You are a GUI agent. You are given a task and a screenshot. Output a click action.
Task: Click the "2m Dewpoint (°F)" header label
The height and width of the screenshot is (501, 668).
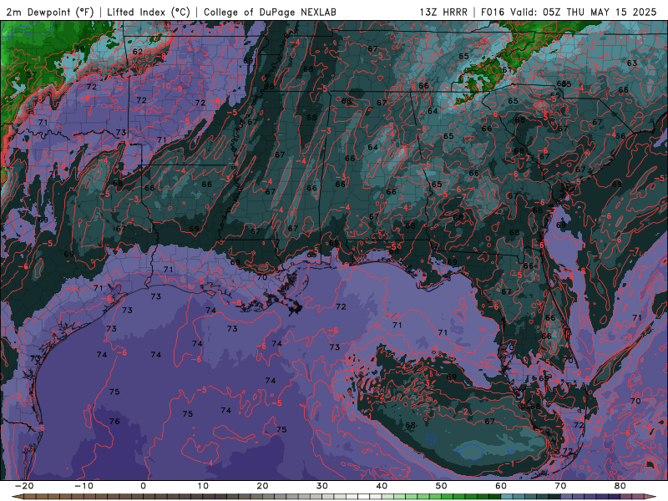click(x=50, y=12)
